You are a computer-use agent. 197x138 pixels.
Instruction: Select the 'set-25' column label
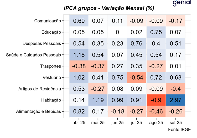point(175,122)
